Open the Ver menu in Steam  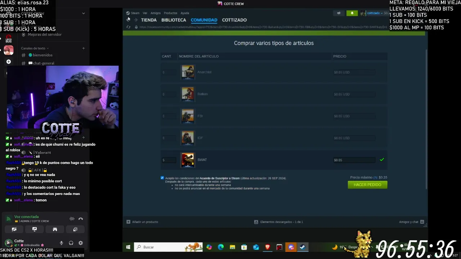[145, 13]
